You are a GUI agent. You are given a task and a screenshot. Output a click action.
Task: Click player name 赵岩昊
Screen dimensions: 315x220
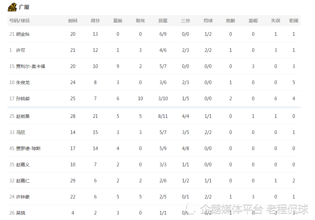click(x=23, y=116)
